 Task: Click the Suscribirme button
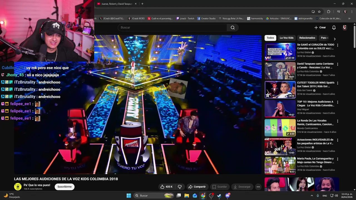pyautogui.click(x=65, y=187)
